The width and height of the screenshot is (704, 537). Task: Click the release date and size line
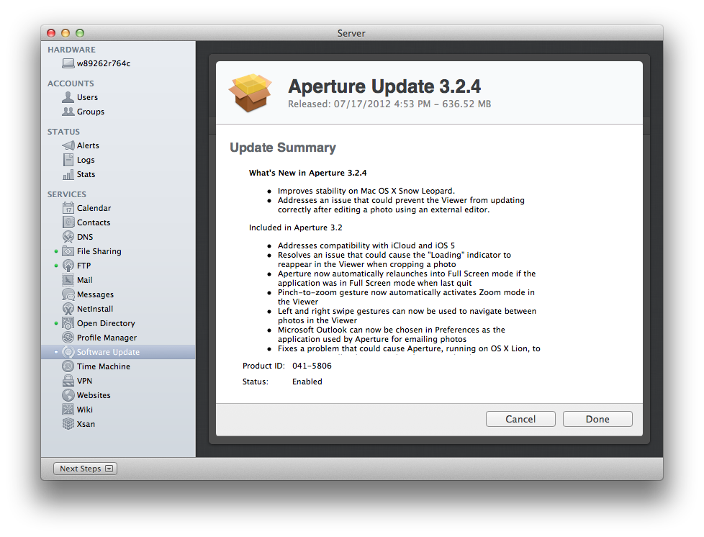[389, 104]
